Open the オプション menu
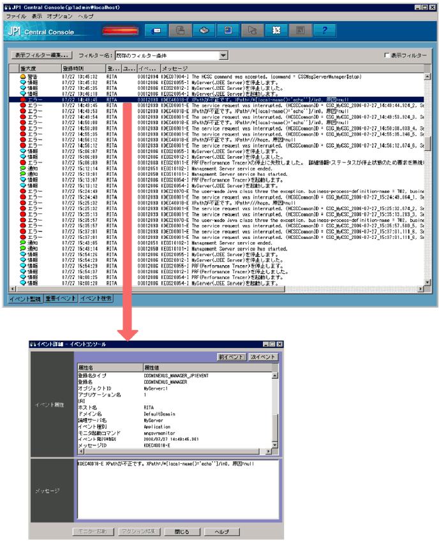This screenshot has height=541, width=439. (x=59, y=16)
